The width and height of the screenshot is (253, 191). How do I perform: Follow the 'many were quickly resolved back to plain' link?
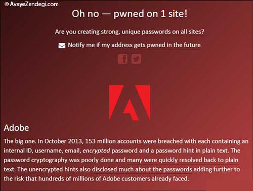183,160
